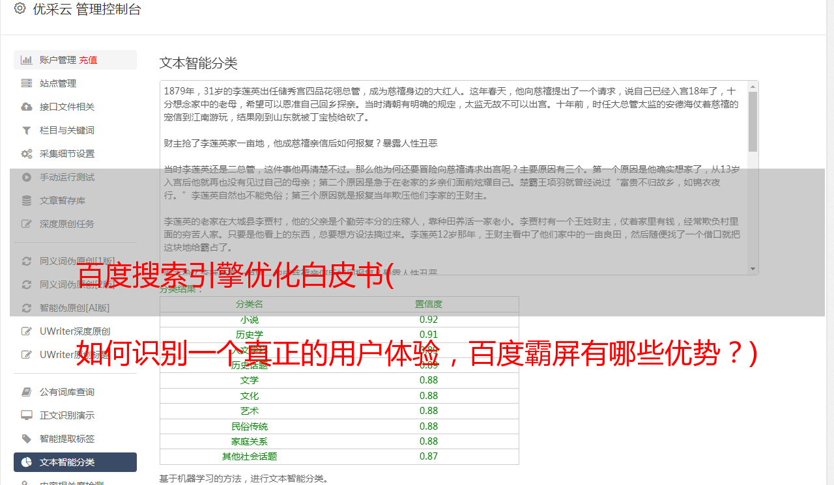Image resolution: width=834 pixels, height=485 pixels.
Task: Click the refresh icon for 同义词伪原创[2版]
Action: (27, 284)
